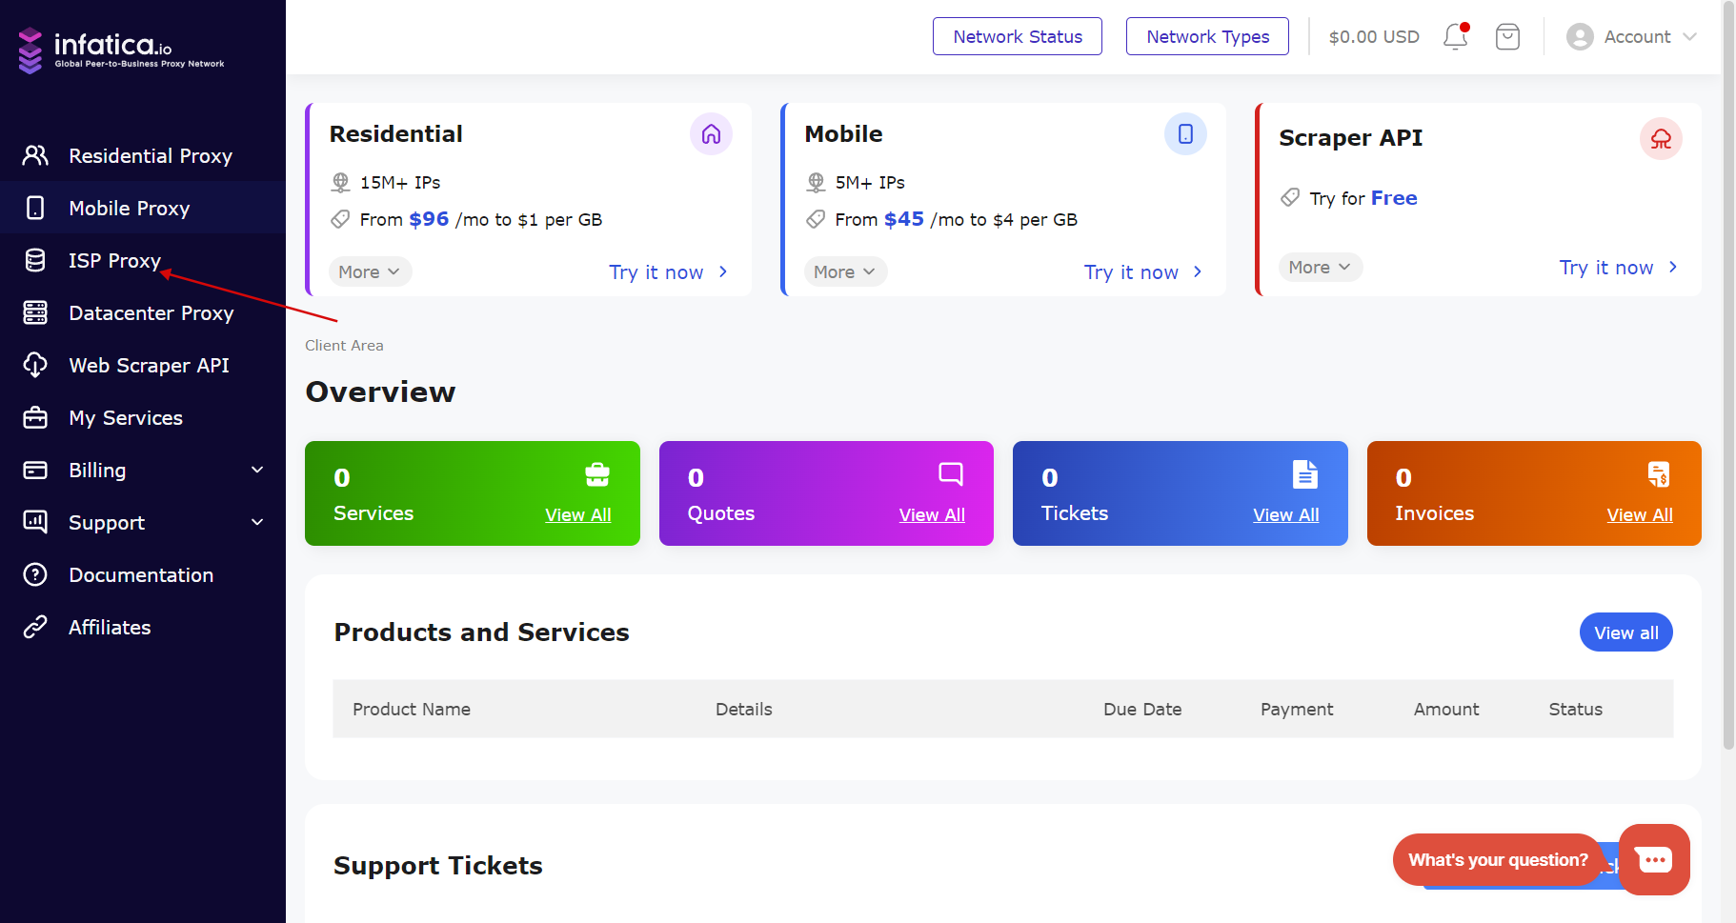Click the page vertical scrollbar
The image size is (1736, 923).
pyautogui.click(x=1728, y=376)
